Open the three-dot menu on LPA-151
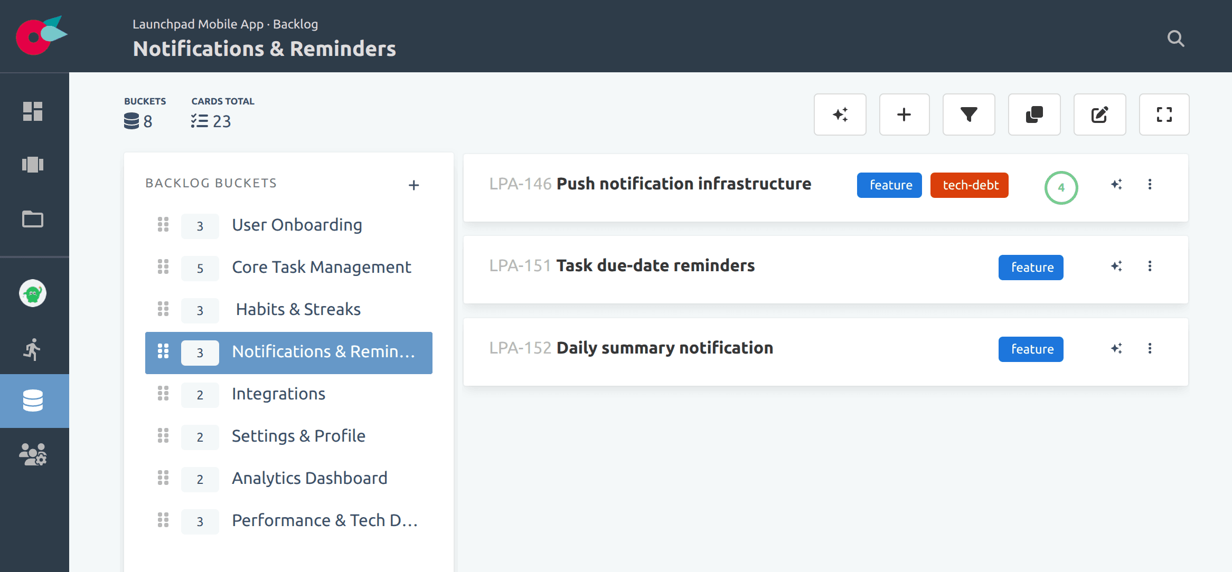 [x=1150, y=266]
